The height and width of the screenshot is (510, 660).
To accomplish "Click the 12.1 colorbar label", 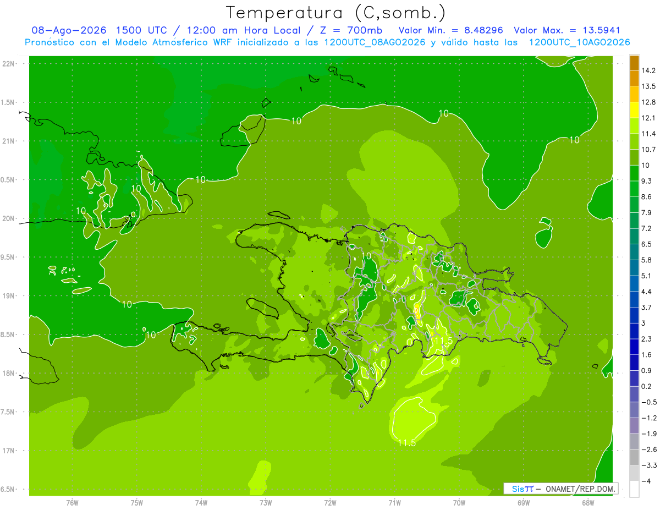I will coord(648,118).
